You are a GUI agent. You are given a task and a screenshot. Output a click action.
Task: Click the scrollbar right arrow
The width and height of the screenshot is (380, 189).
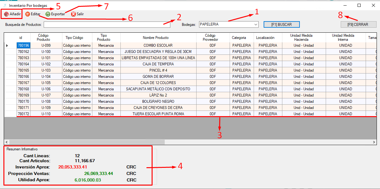click(374, 142)
